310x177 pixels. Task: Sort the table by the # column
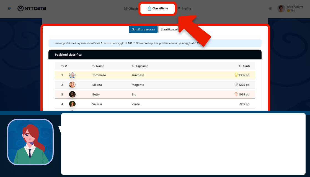point(64,66)
